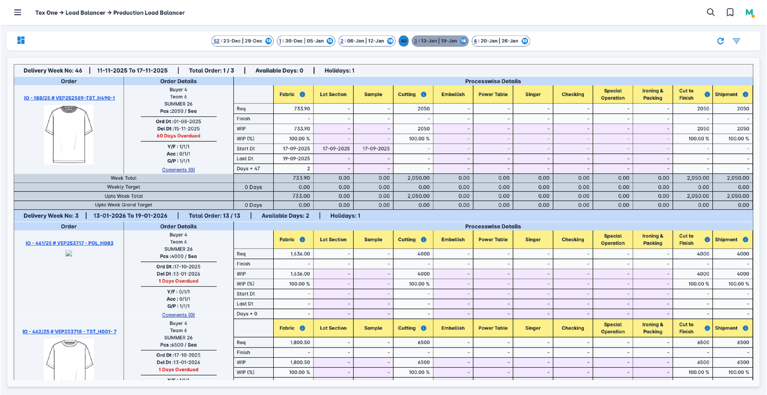
Task: Open the user profile avatar
Action: coord(749,13)
